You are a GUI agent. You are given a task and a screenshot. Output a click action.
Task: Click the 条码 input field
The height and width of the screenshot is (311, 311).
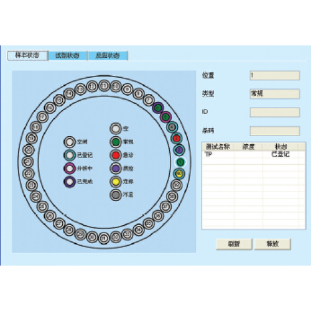pos(275,131)
